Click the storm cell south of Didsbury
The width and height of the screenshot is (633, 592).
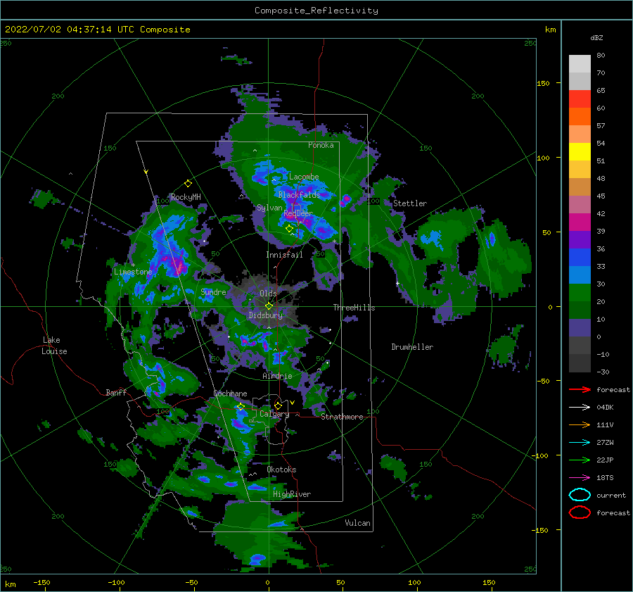255,340
